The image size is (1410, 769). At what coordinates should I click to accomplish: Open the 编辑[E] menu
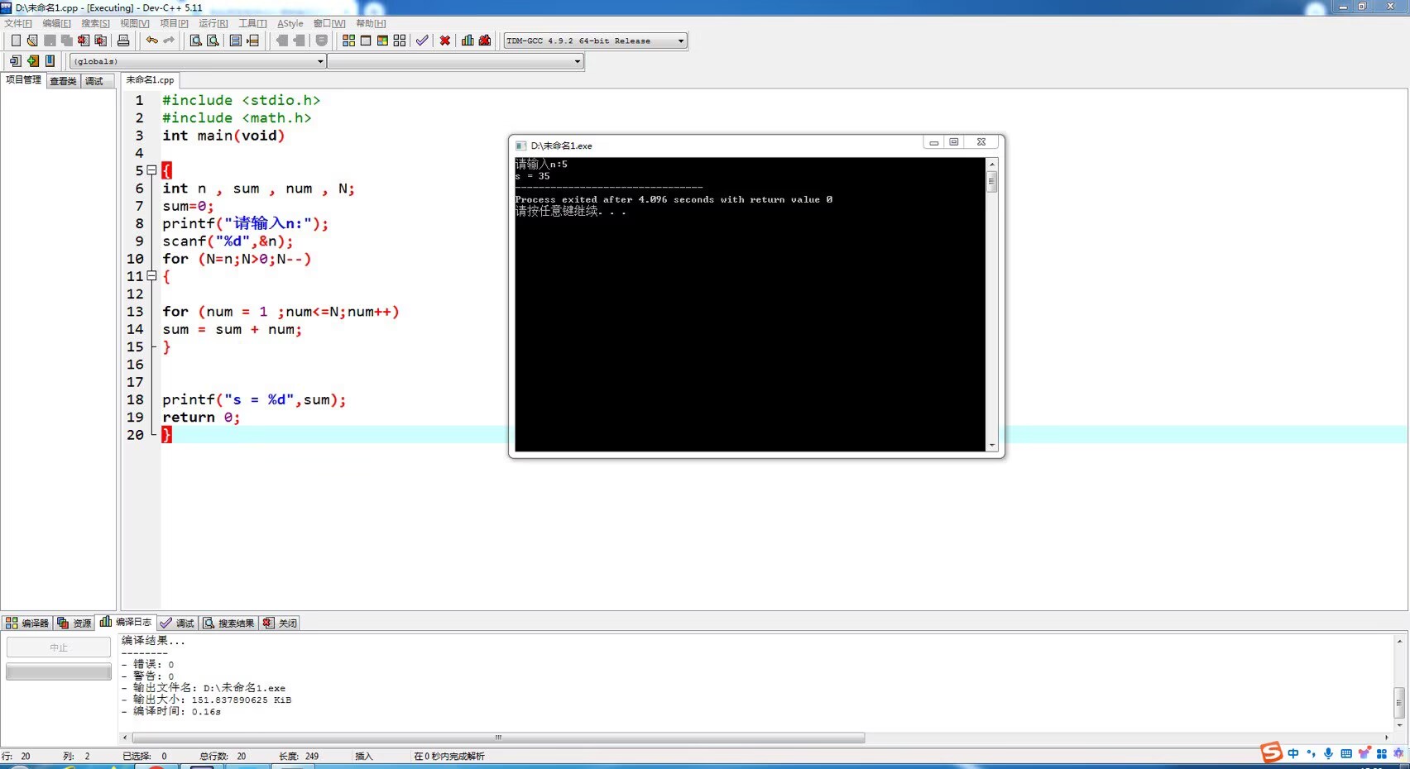56,23
